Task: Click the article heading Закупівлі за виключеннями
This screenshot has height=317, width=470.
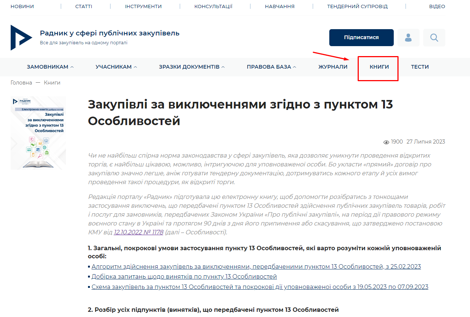Action: tap(241, 113)
